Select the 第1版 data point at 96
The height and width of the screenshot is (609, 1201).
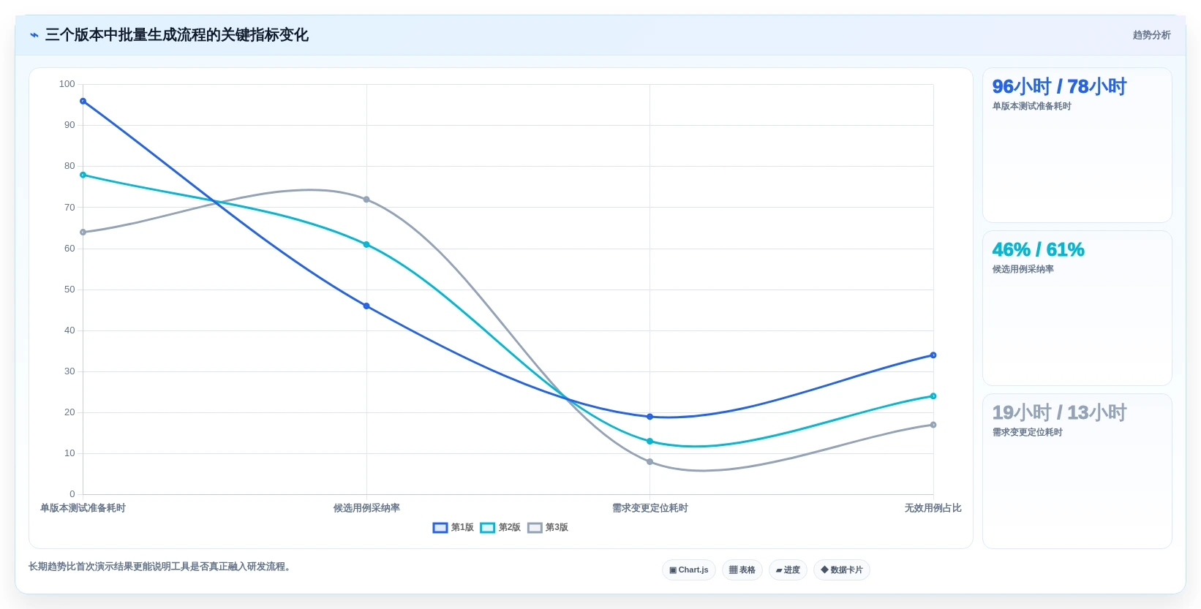click(x=83, y=102)
